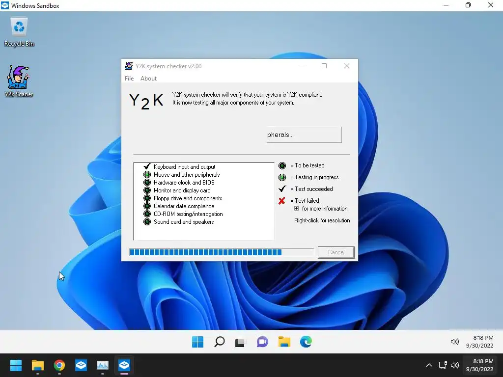Select the status light beside Monitor and display card
Image resolution: width=503 pixels, height=377 pixels.
coord(147,190)
